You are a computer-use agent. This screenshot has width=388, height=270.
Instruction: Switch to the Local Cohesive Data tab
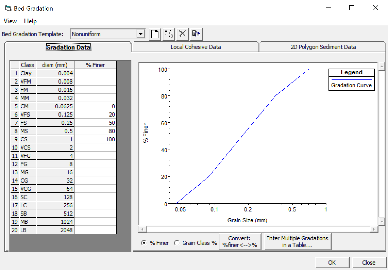pos(196,47)
